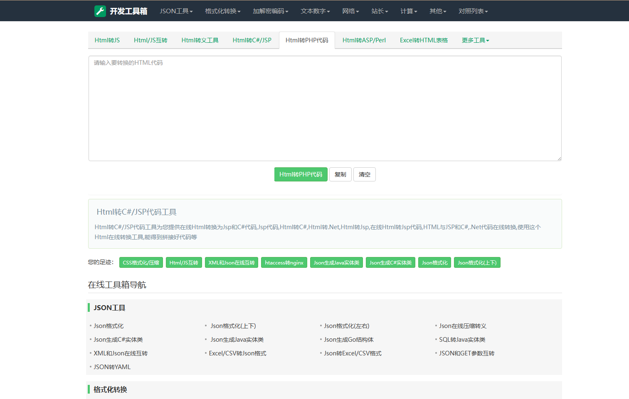Image resolution: width=629 pixels, height=399 pixels.
Task: Open the Html转C#/JSP tab
Action: click(252, 40)
